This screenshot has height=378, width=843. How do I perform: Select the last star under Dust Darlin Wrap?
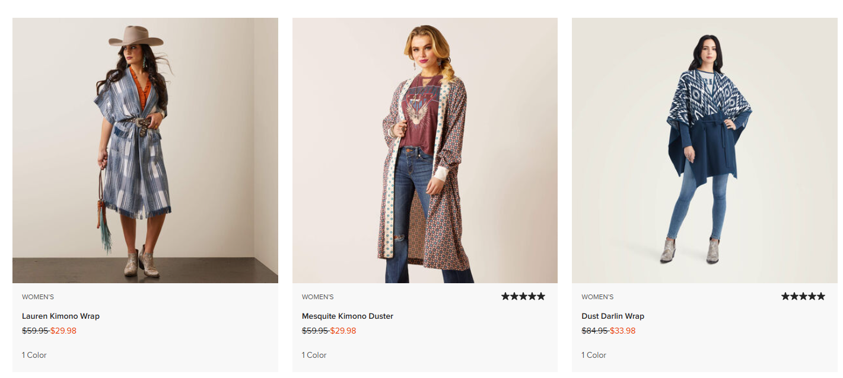[820, 295]
